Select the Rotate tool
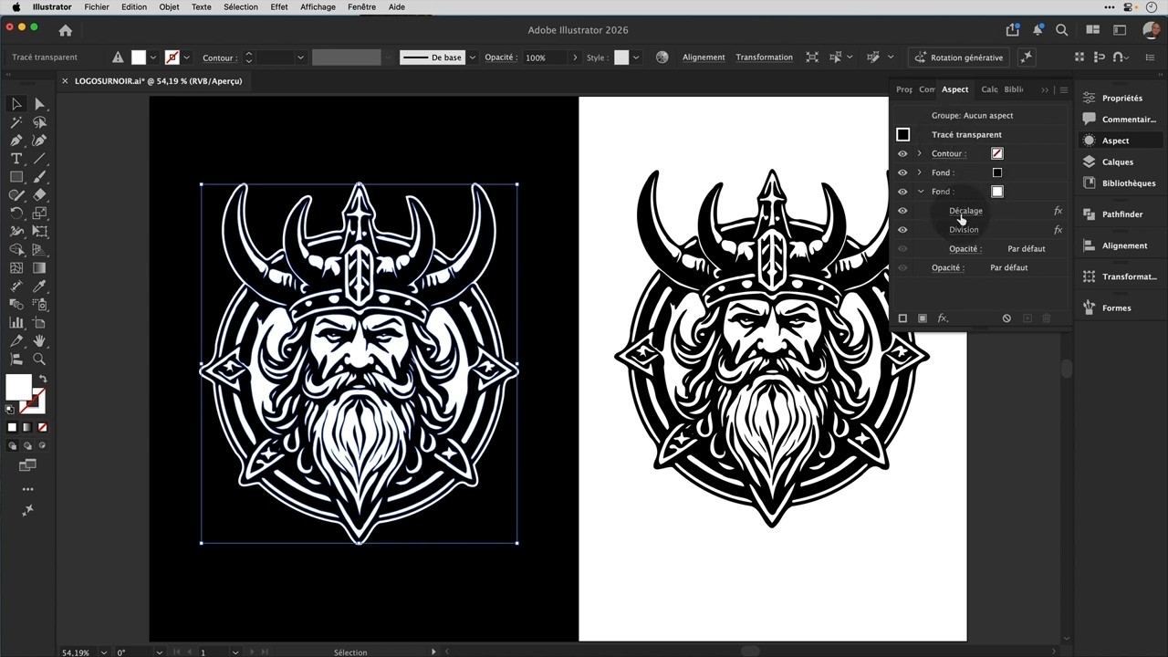1168x657 pixels. pos(16,214)
